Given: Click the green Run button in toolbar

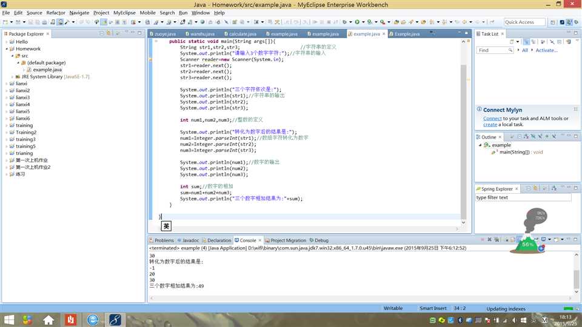Looking at the screenshot, I should (357, 22).
